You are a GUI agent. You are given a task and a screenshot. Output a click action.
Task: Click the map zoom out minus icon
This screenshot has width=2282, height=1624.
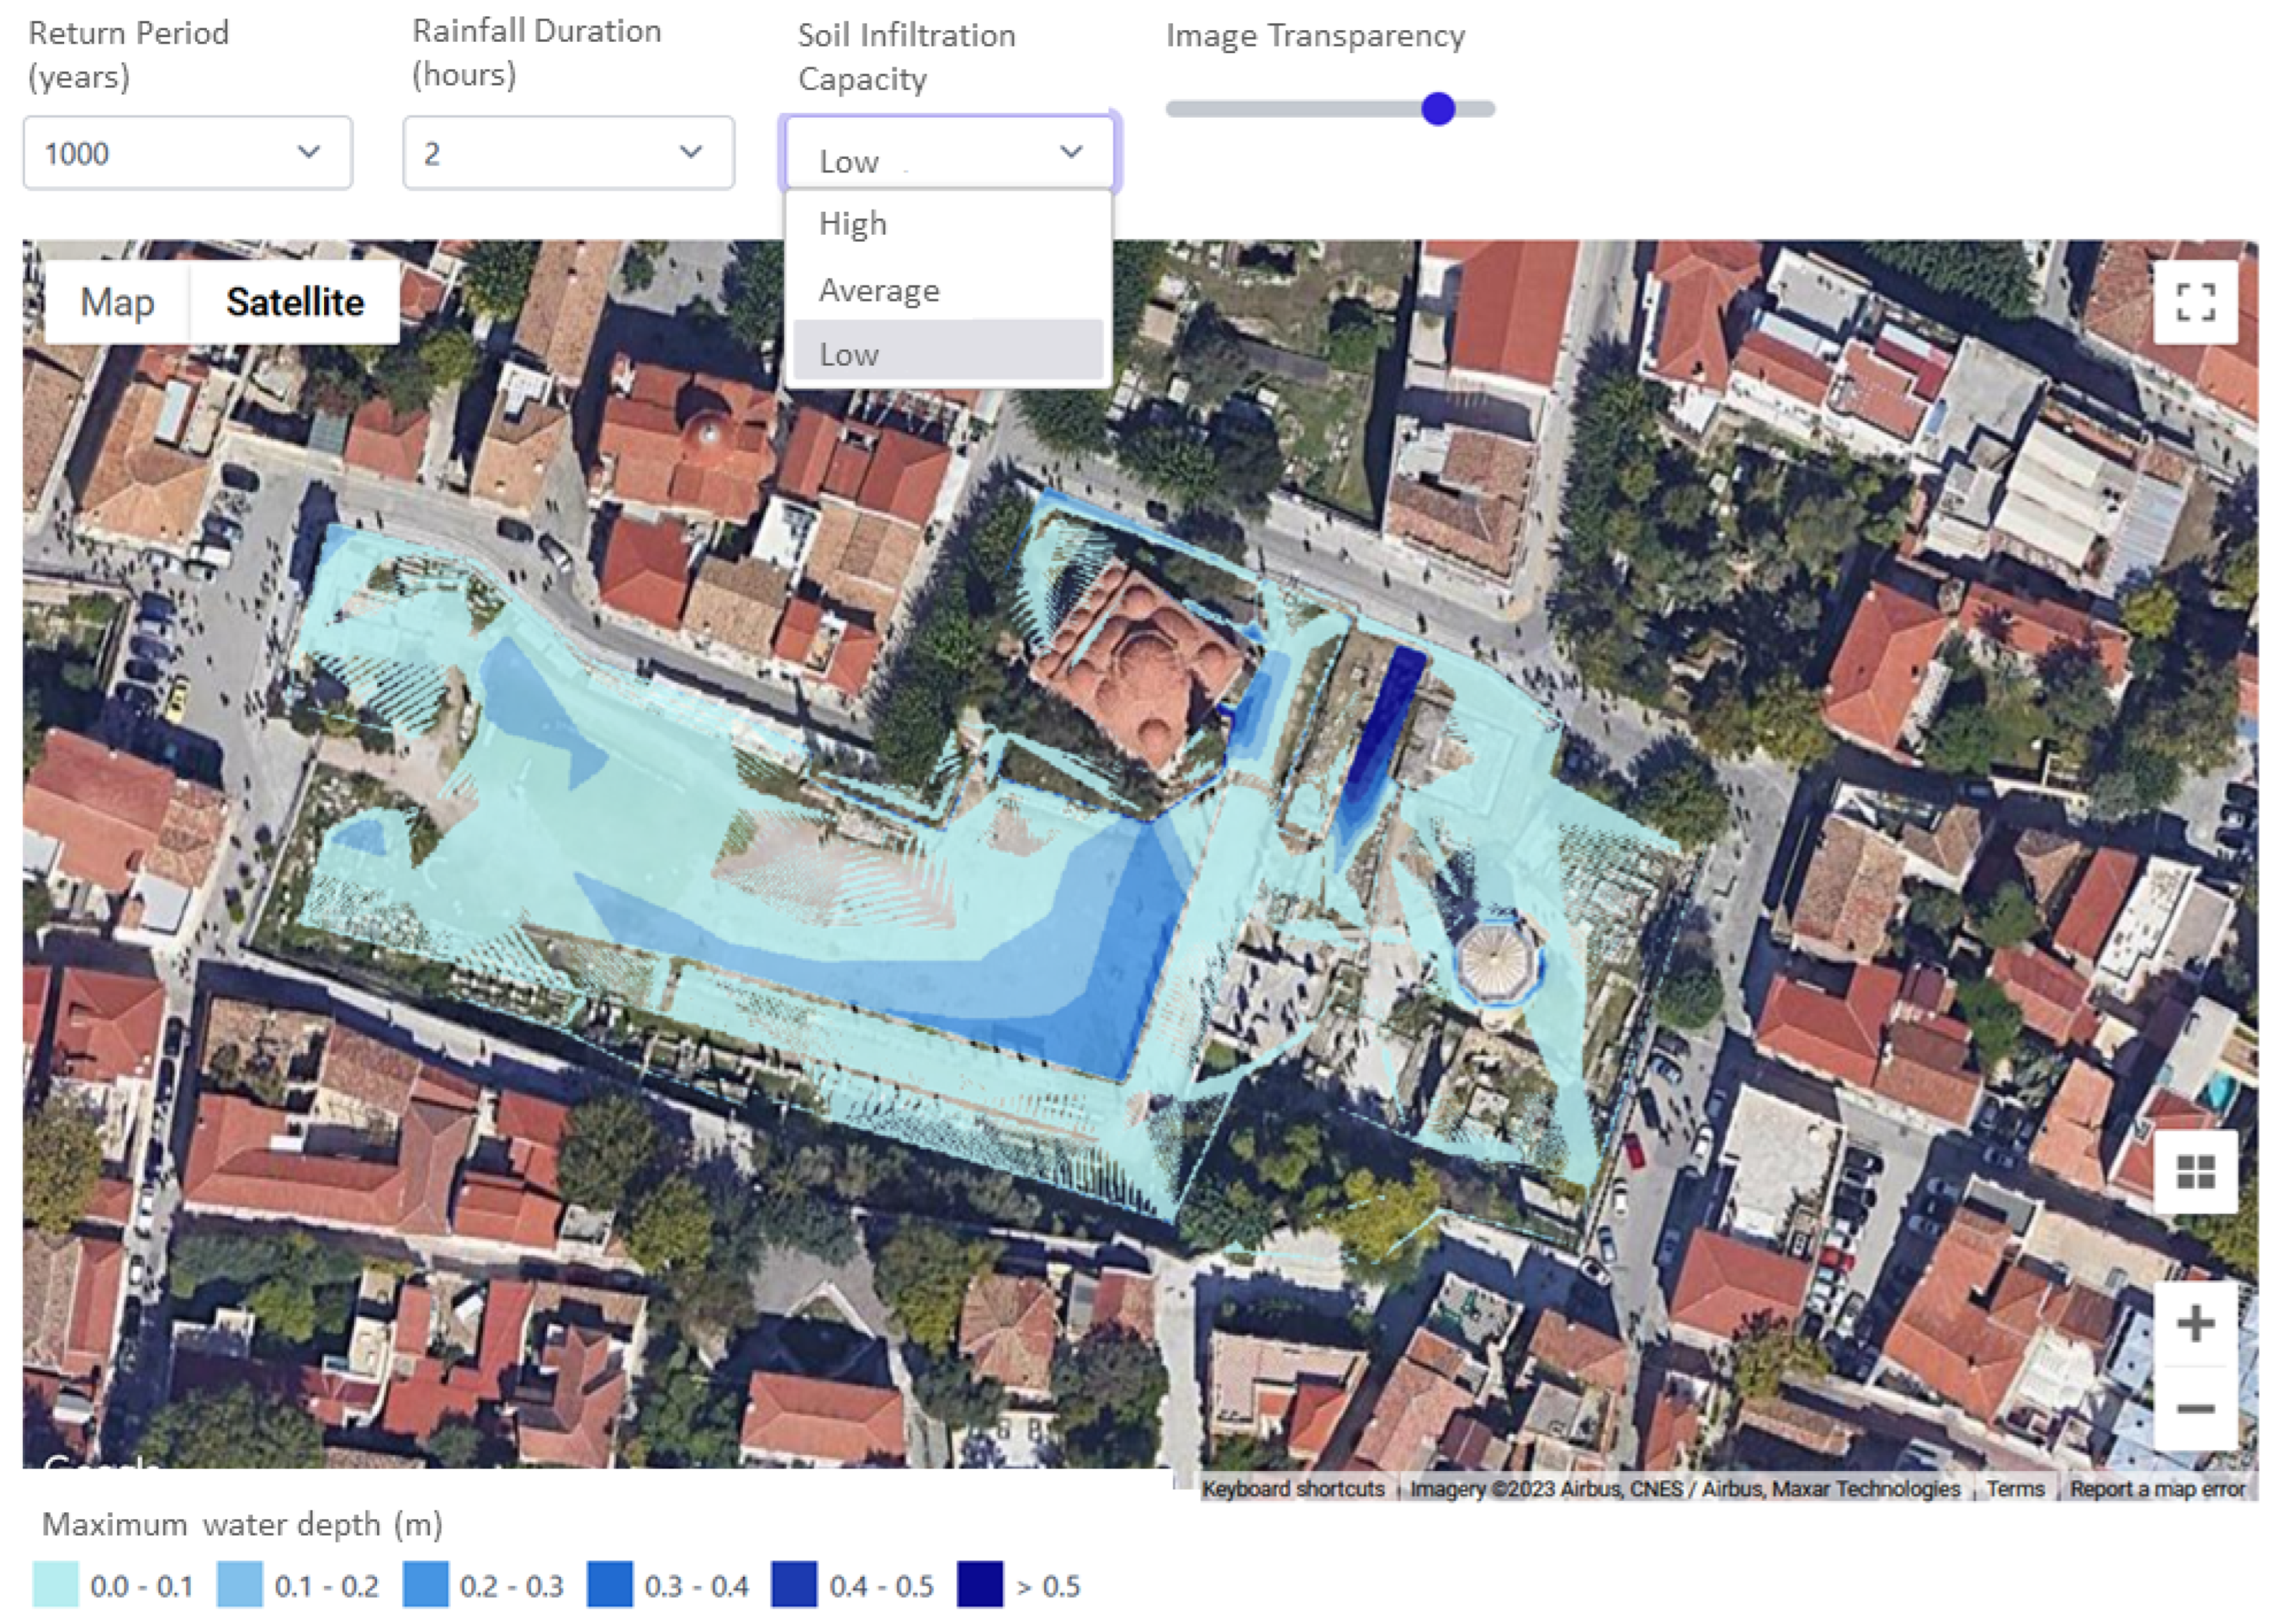[2195, 1409]
